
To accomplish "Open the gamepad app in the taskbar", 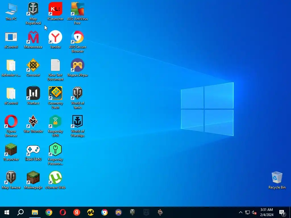I will click(119, 212).
